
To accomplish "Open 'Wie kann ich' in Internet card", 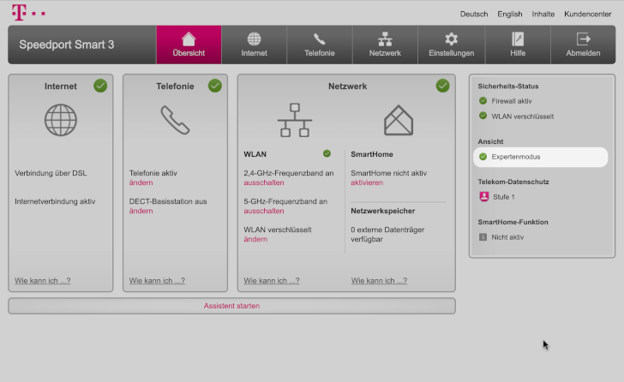I will [43, 281].
